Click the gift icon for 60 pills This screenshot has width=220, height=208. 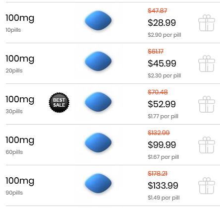click(207, 145)
